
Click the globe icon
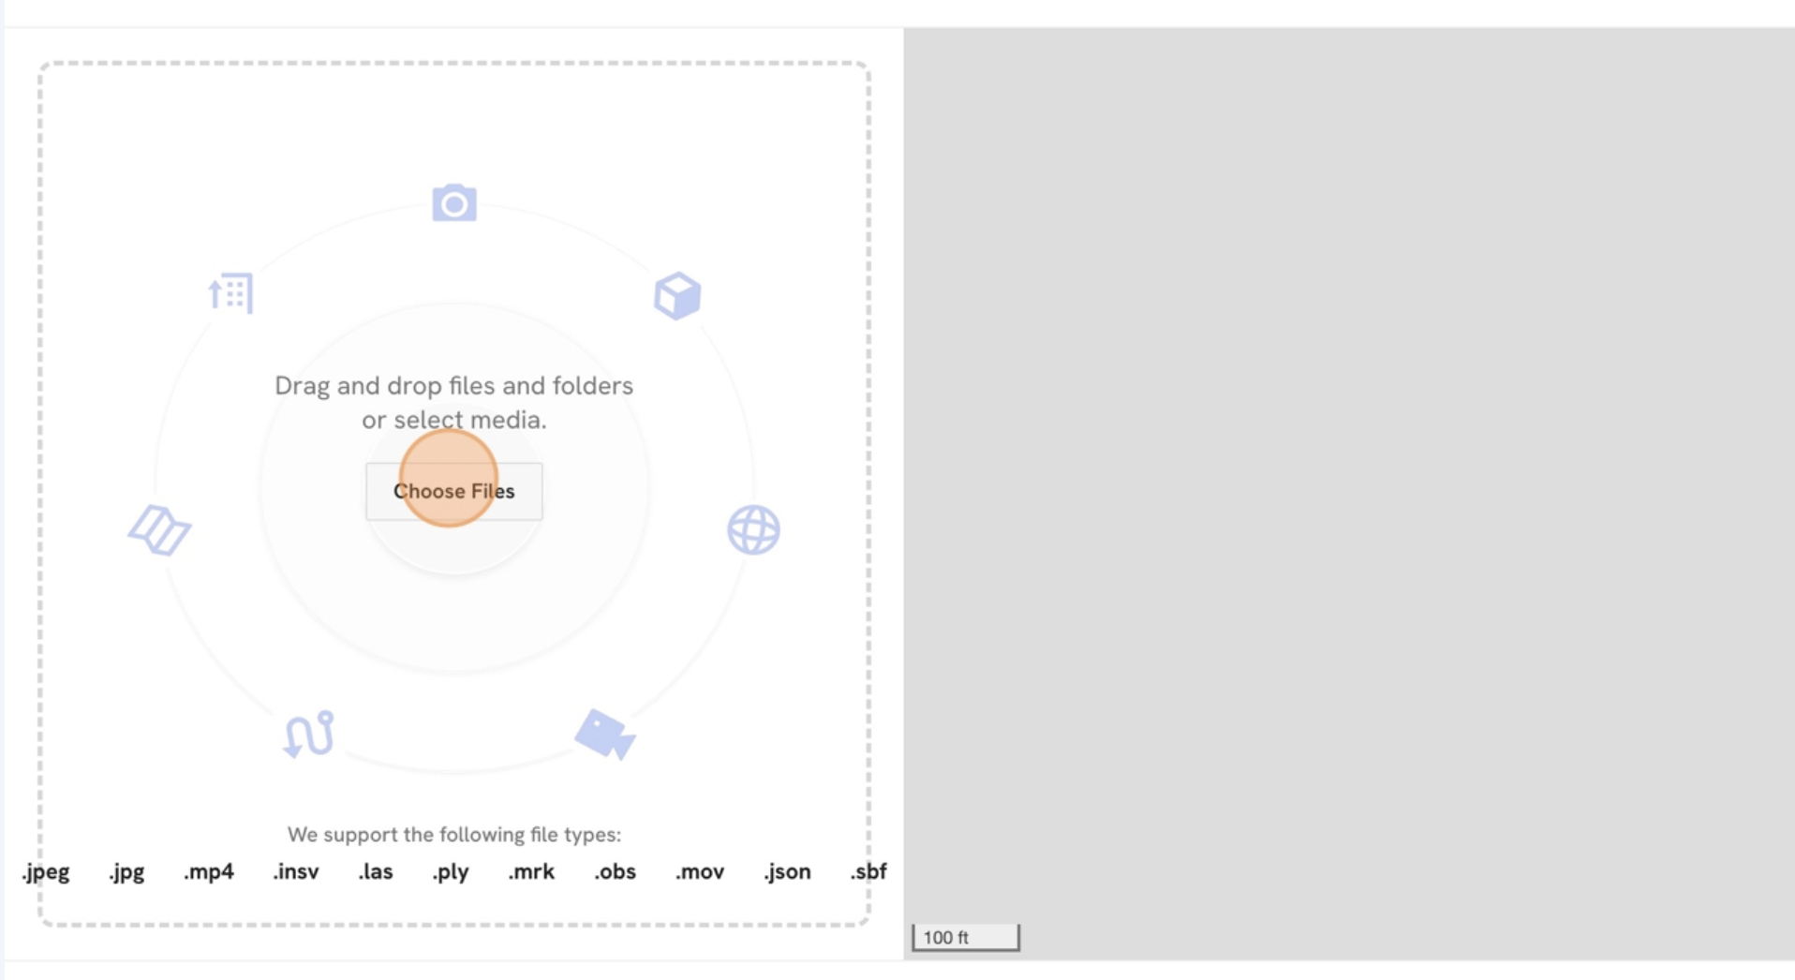pos(753,530)
